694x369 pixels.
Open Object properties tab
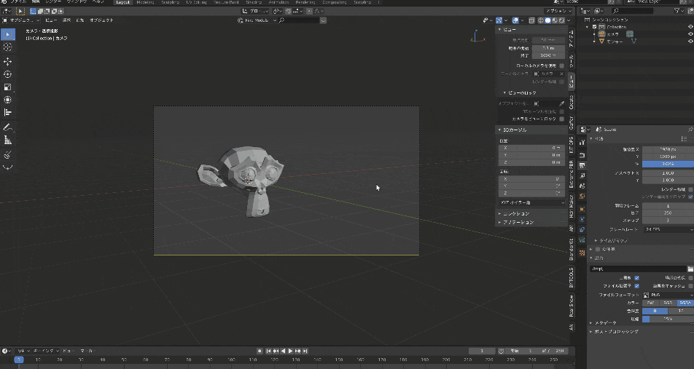pos(582,209)
